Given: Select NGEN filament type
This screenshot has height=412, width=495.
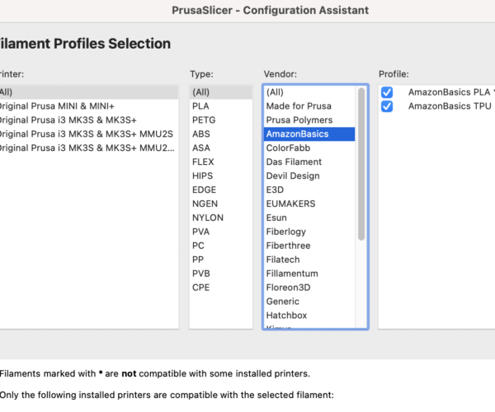Looking at the screenshot, I should tap(220, 204).
